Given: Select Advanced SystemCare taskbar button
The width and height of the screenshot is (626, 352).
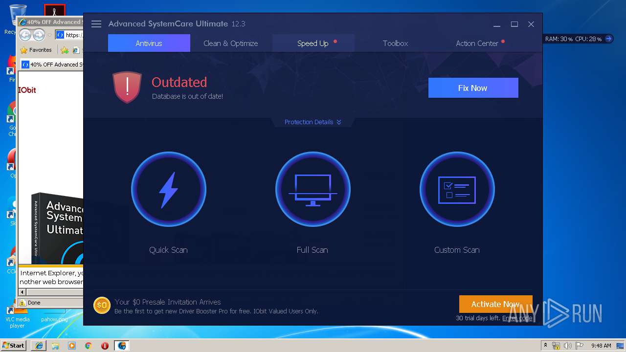Looking at the screenshot, I should coord(122,346).
